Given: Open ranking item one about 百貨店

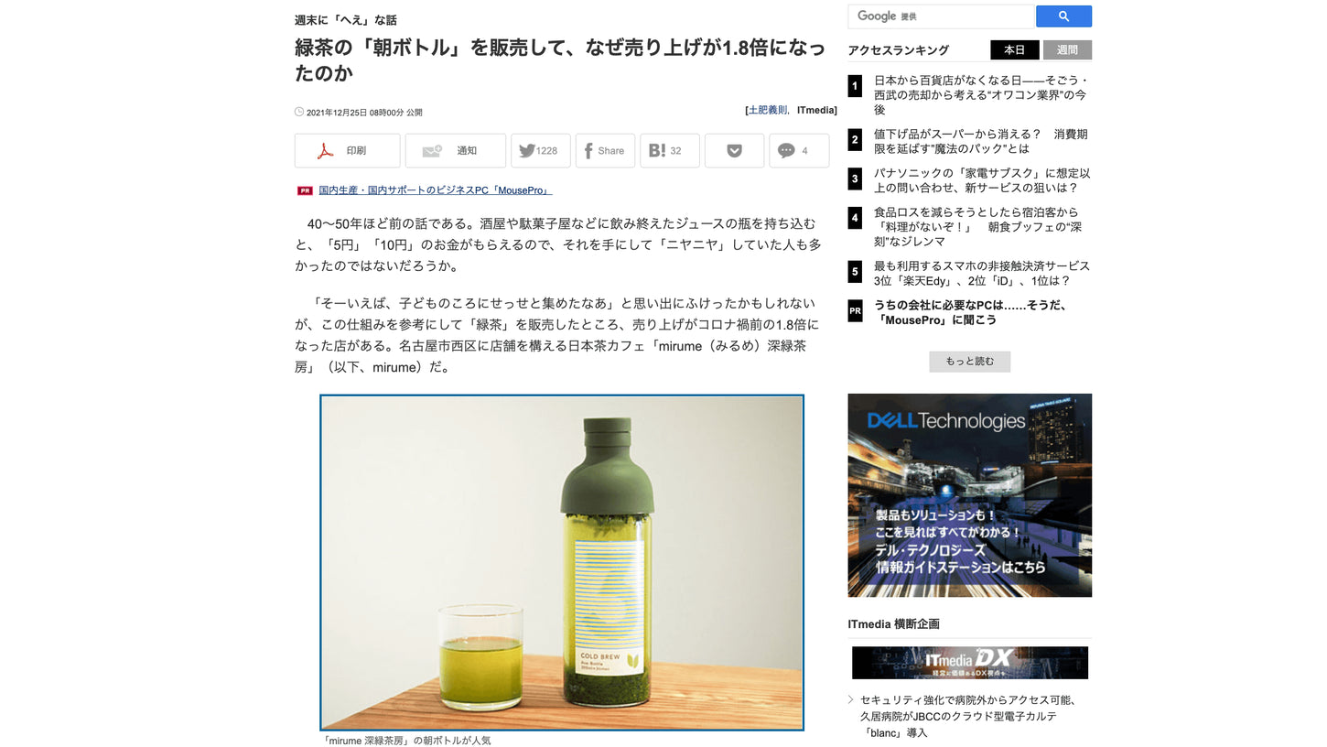Looking at the screenshot, I should (980, 95).
